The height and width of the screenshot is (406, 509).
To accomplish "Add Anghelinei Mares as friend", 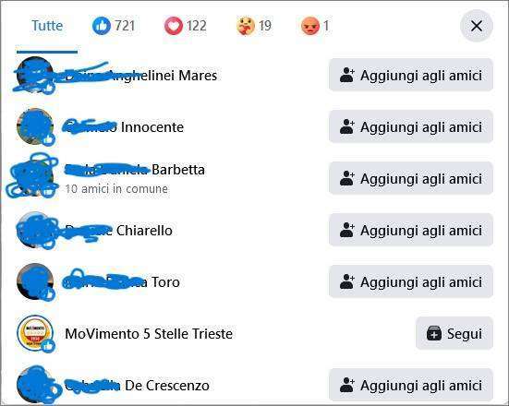I will [x=411, y=76].
